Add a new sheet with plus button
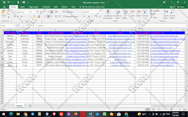 point(30,106)
